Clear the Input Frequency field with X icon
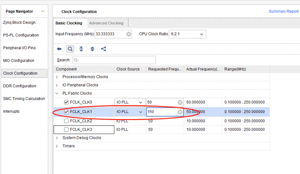300x174 pixels. click(x=129, y=34)
